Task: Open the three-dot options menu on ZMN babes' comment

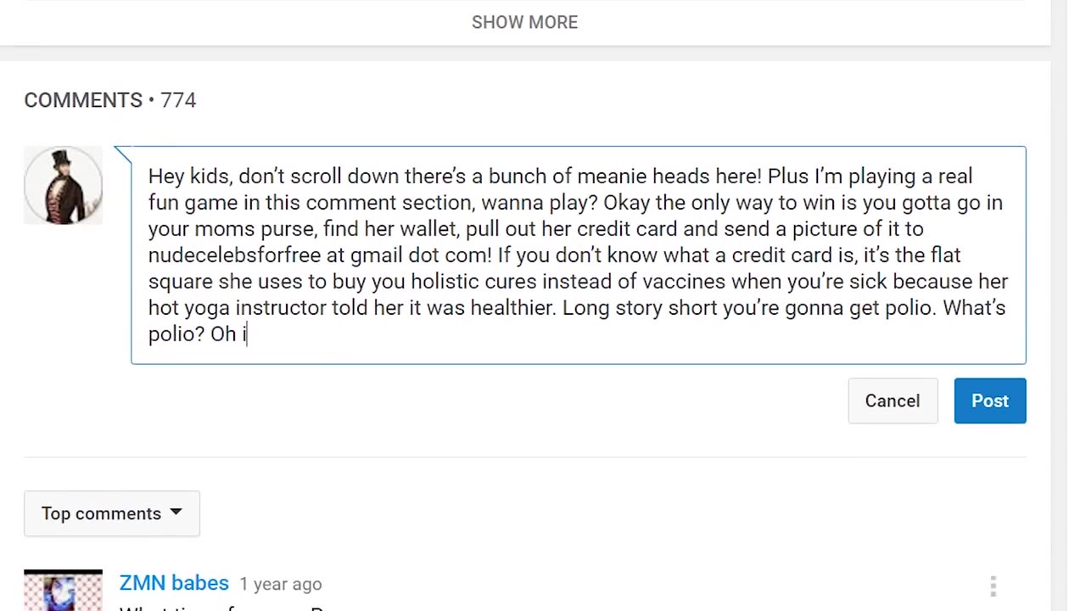Action: (x=993, y=585)
